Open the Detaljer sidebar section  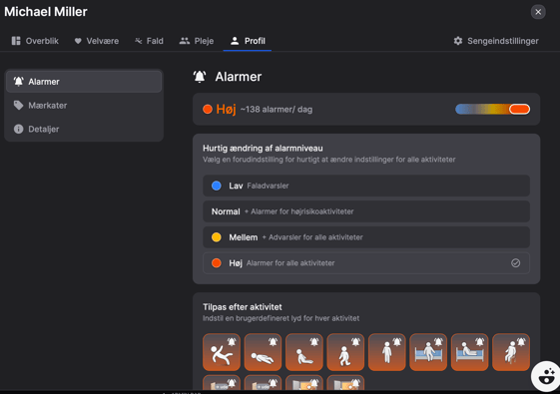pyautogui.click(x=84, y=129)
